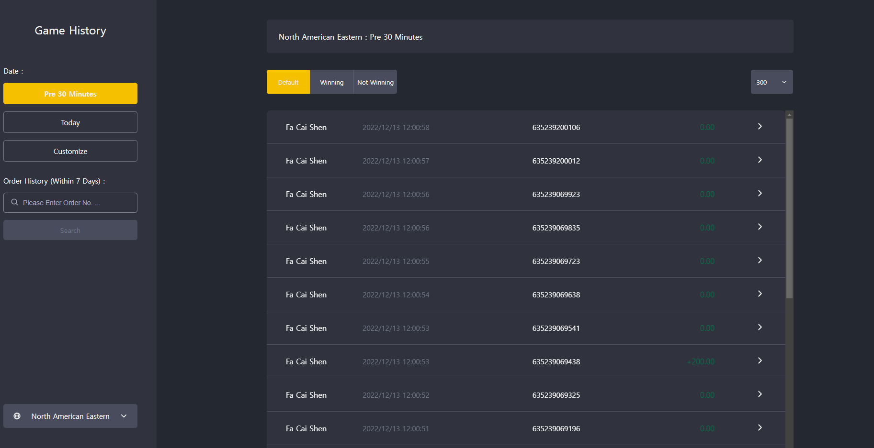Click order number 635239069638

556,295
